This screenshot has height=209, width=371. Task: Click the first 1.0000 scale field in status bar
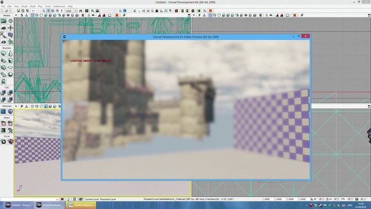[x=267, y=199]
